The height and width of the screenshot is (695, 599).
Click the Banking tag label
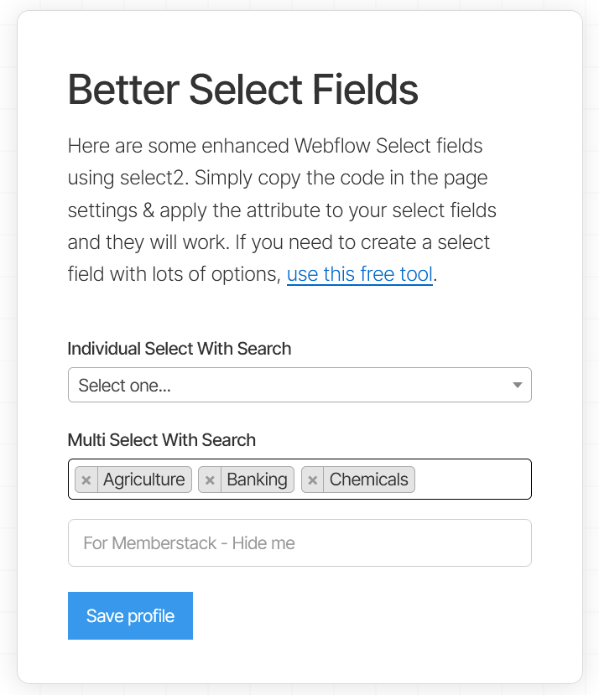click(258, 480)
